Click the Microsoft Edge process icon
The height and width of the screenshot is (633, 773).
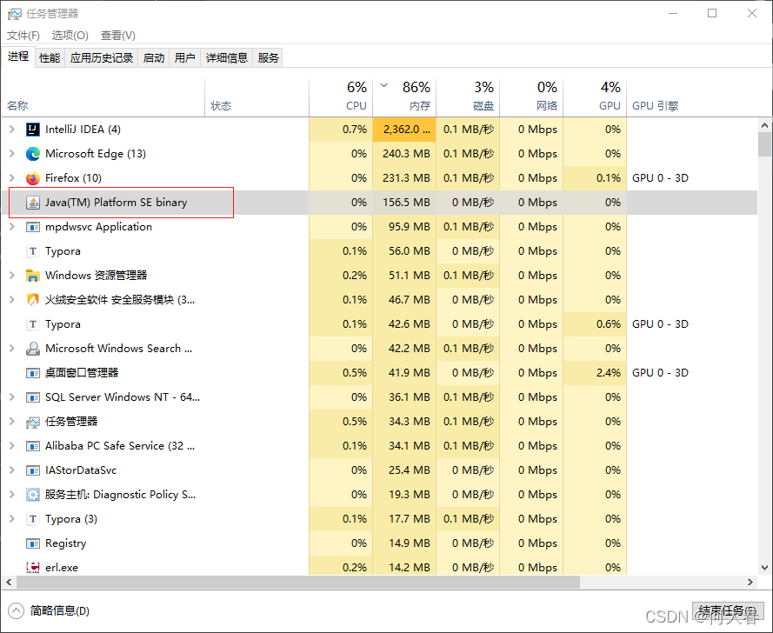[x=32, y=154]
